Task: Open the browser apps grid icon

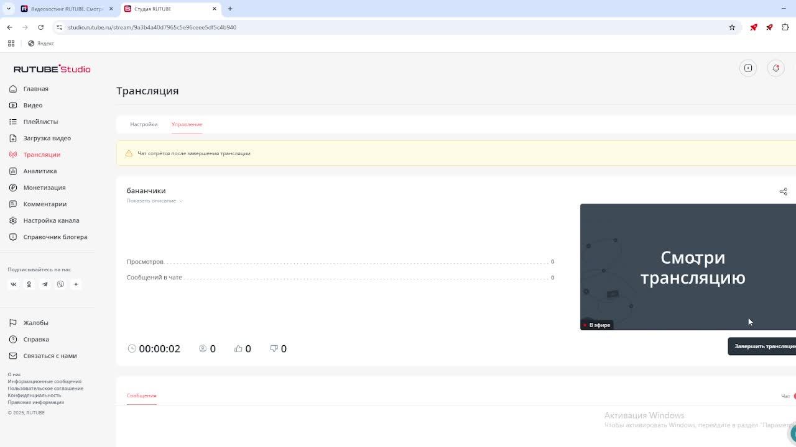Action: click(x=11, y=43)
